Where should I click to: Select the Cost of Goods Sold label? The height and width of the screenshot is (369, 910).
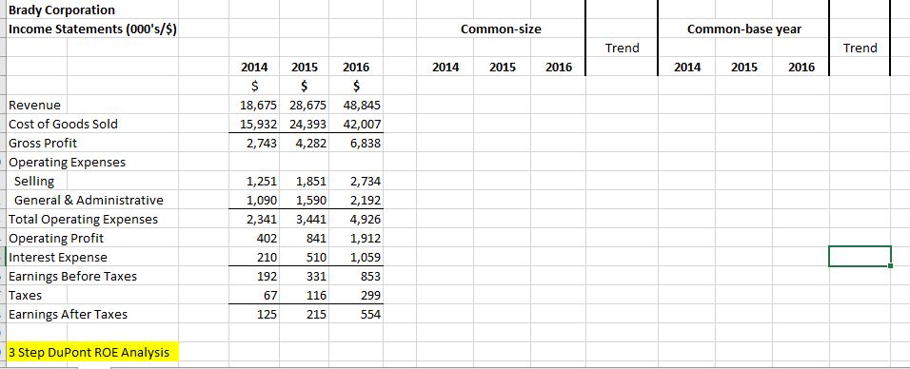pos(63,124)
